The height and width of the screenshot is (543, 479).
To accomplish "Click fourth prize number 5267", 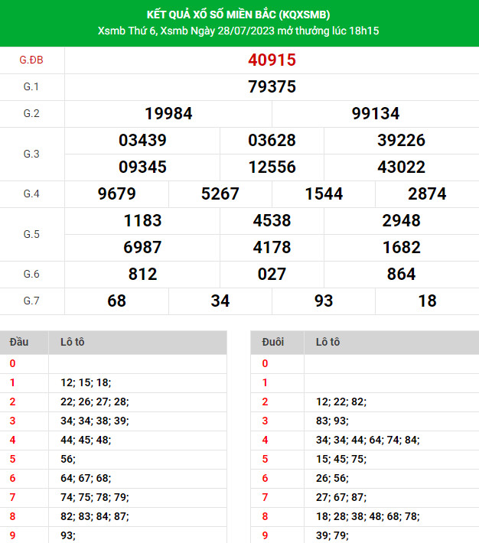I will click(220, 193).
